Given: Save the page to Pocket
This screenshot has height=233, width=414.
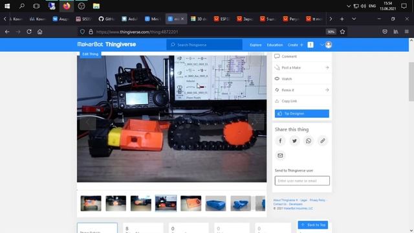Looking at the screenshot, I should tap(385, 32).
